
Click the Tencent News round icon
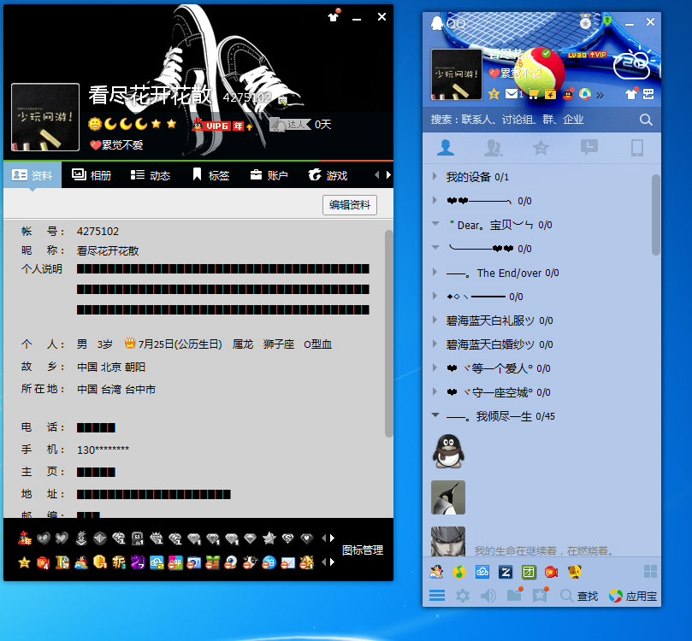[x=585, y=94]
